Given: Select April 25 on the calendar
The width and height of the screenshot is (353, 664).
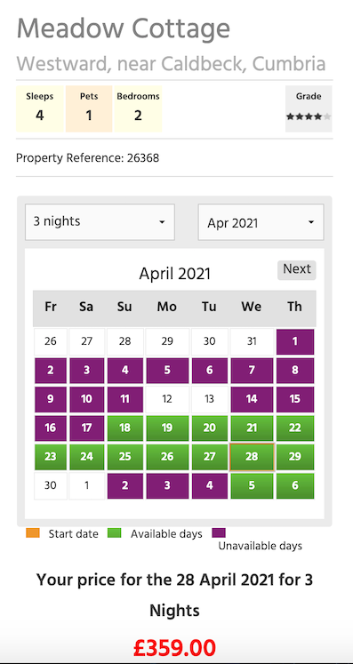Looking at the screenshot, I should pyautogui.click(x=125, y=457).
